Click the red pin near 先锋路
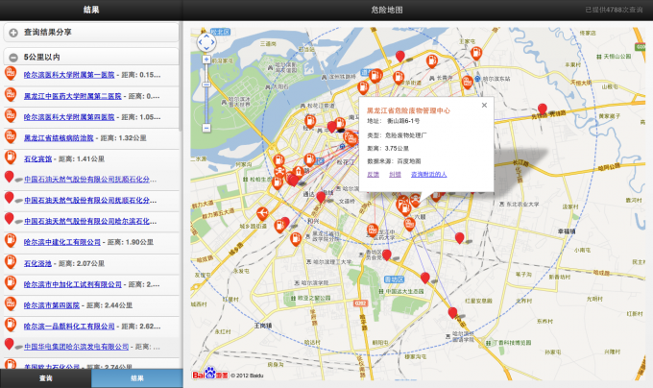This screenshot has height=388, width=653. [543, 109]
